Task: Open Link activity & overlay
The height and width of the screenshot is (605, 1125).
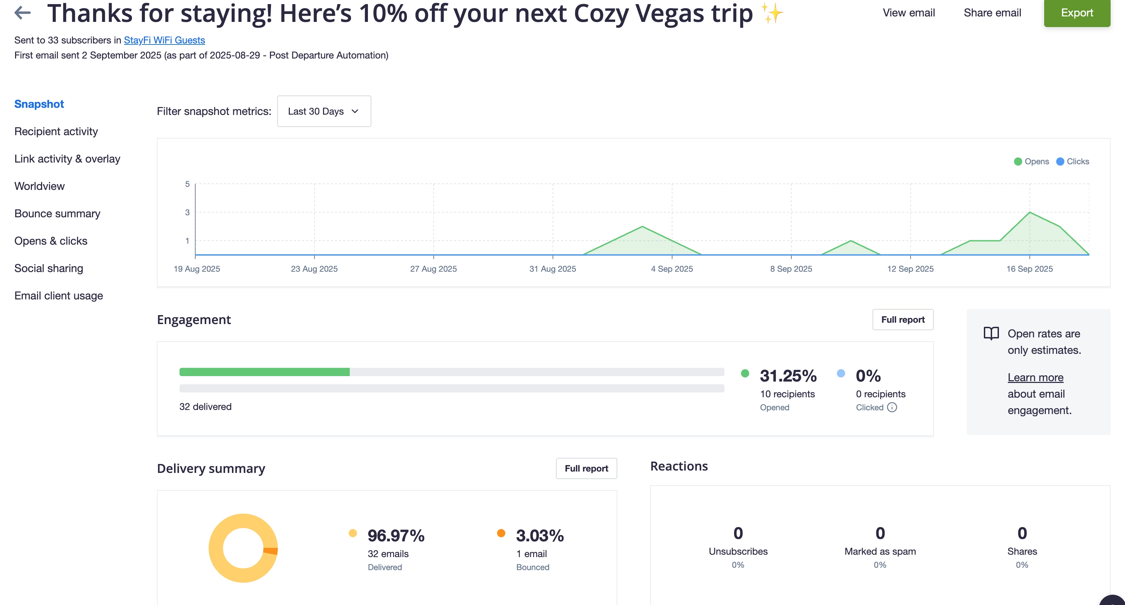Action: tap(67, 159)
